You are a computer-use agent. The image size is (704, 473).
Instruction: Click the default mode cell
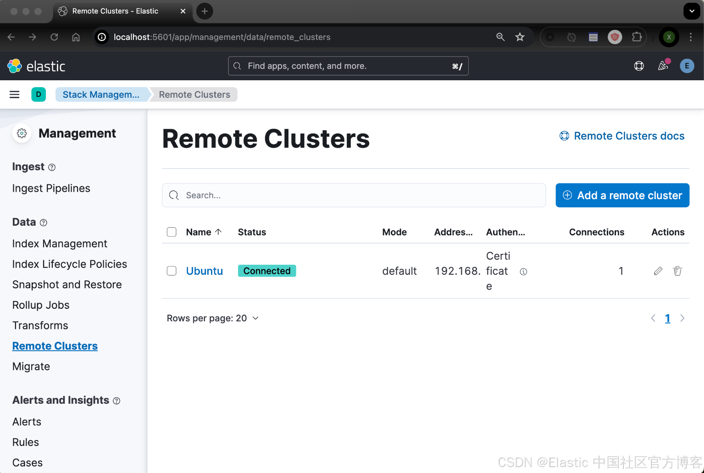pos(399,271)
